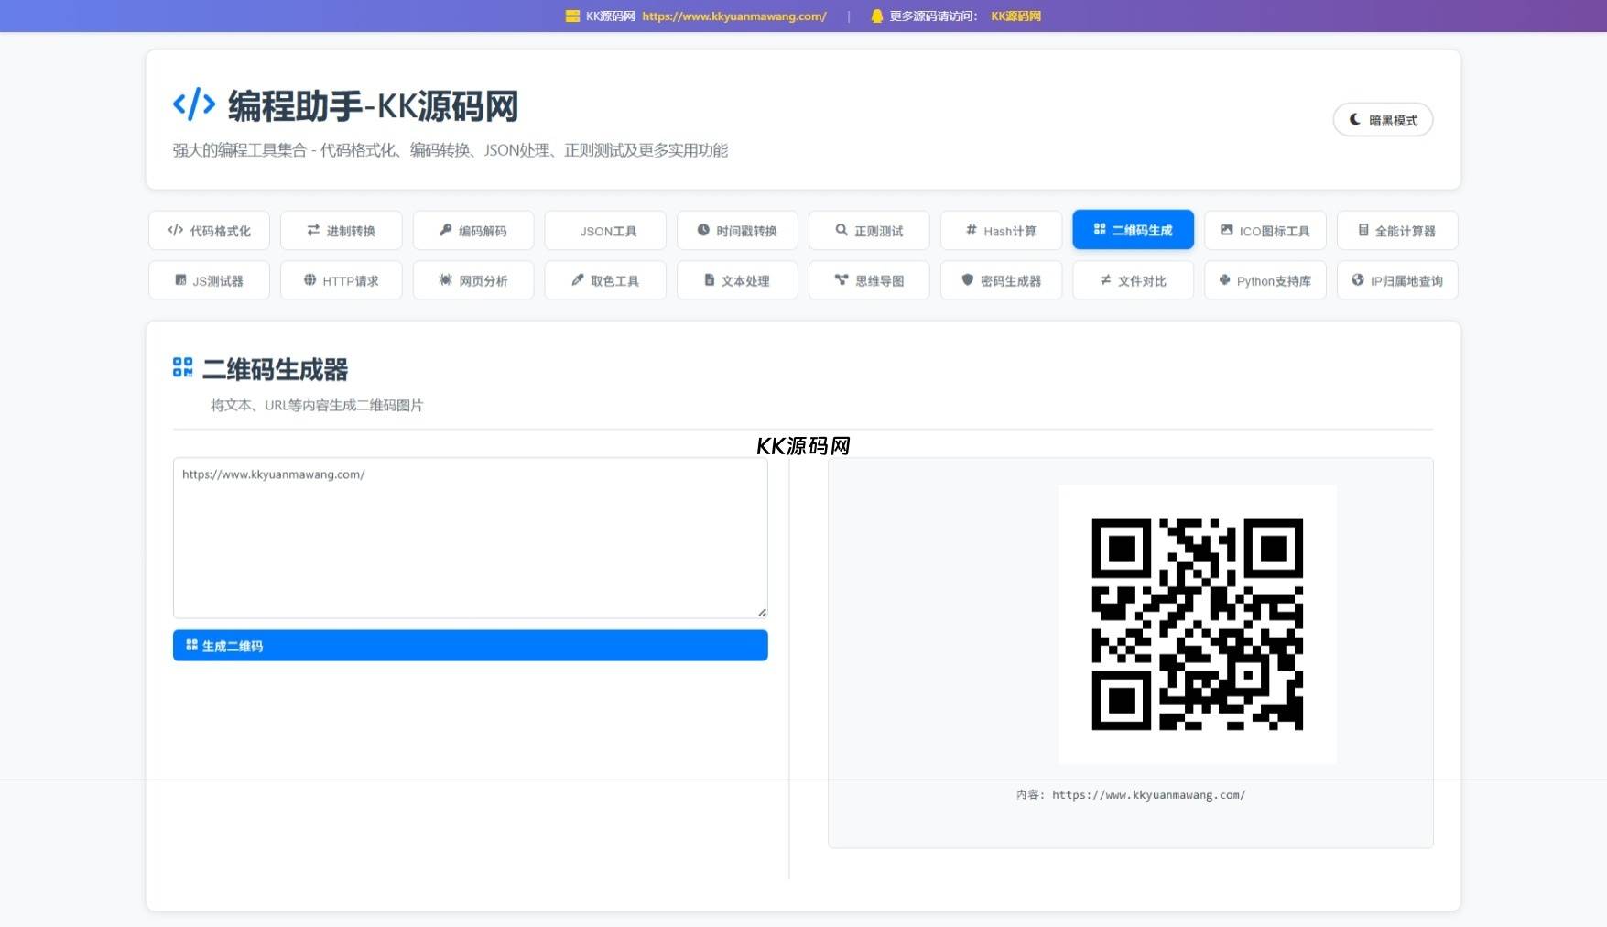Click the 将文本、URL等内容生成二维码图片 subtitle

pyautogui.click(x=317, y=405)
